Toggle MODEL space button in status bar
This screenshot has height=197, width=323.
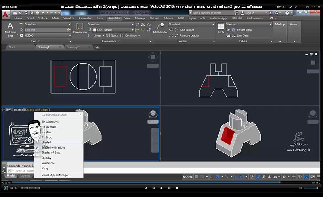click(188, 177)
